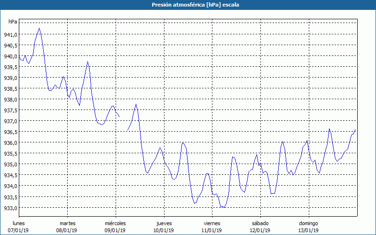Click the 936,0 axis value
This screenshot has width=376, height=235.
[x=10, y=143]
